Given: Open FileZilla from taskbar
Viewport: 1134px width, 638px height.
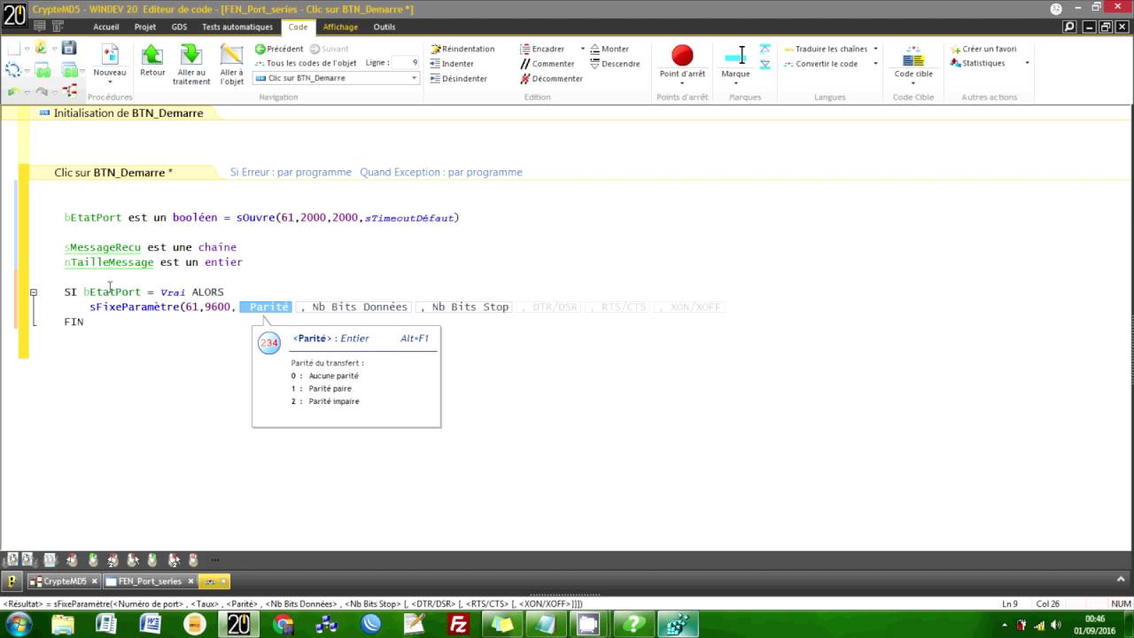Looking at the screenshot, I should [459, 625].
